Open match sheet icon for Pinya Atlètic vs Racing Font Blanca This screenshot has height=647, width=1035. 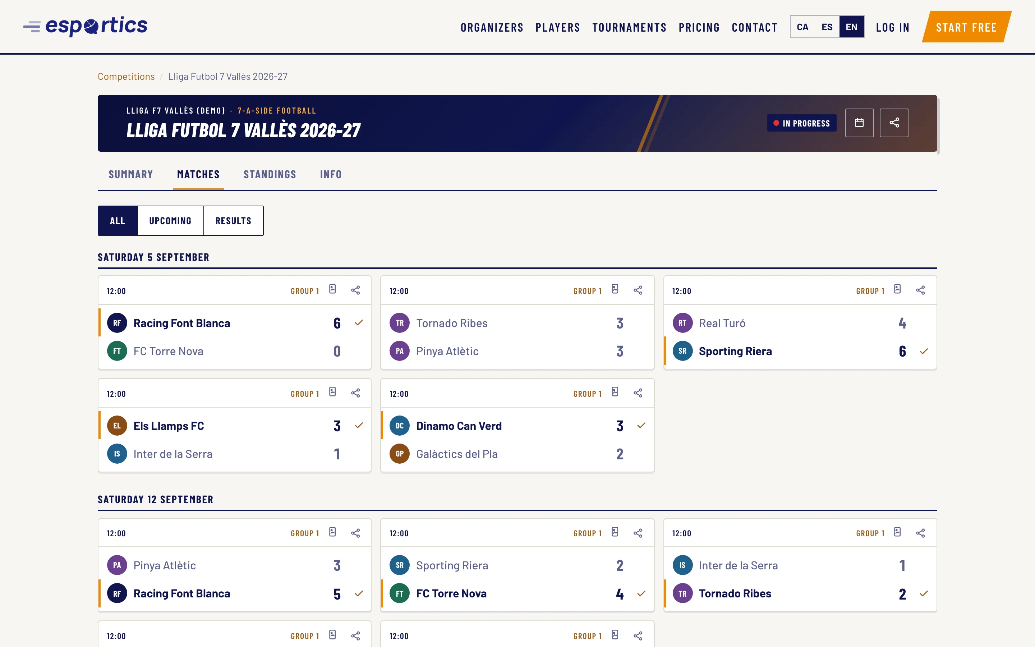[x=332, y=532]
